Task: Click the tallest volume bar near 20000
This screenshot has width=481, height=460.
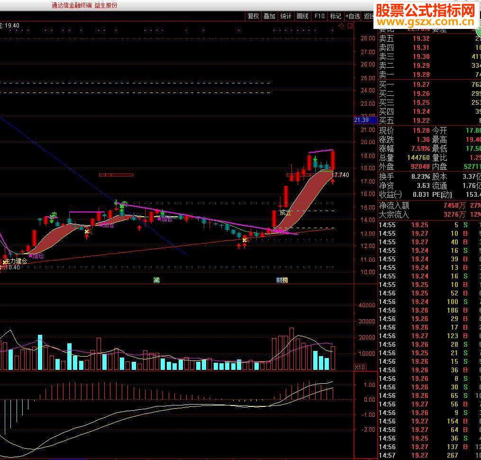Action: point(291,349)
